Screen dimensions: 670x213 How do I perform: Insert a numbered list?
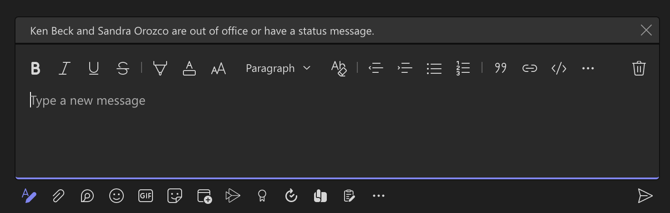click(x=463, y=69)
